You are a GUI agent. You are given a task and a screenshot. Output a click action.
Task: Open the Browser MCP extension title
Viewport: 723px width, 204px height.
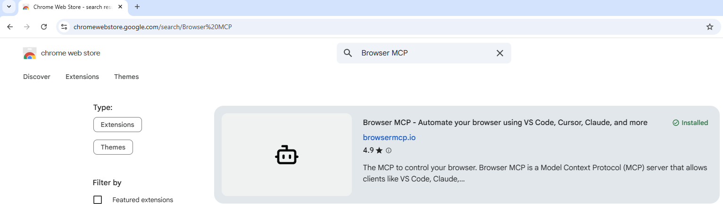[x=505, y=123]
